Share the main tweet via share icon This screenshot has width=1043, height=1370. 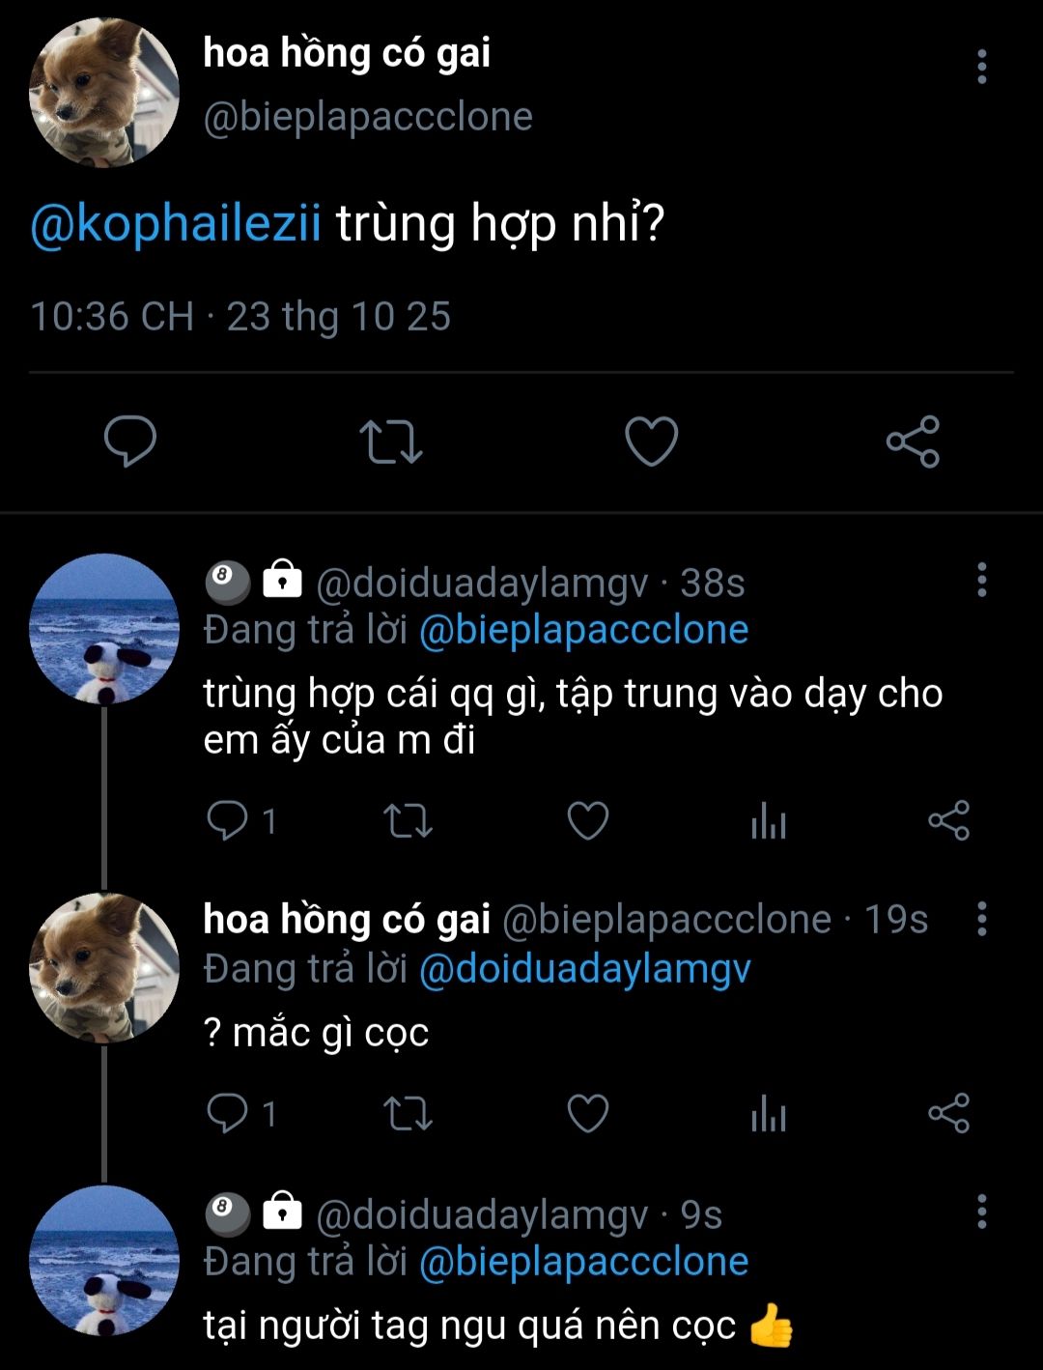(913, 442)
